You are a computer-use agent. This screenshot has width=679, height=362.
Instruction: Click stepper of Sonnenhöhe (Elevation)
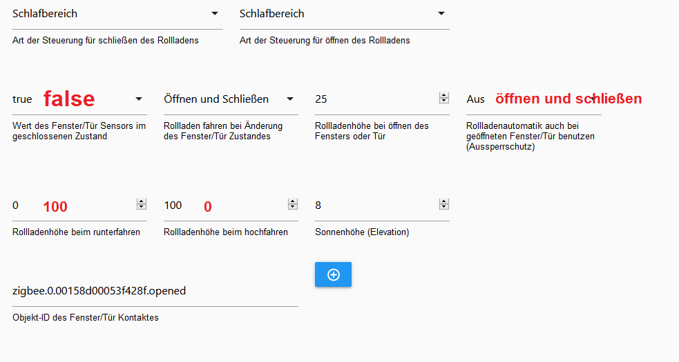coord(444,204)
